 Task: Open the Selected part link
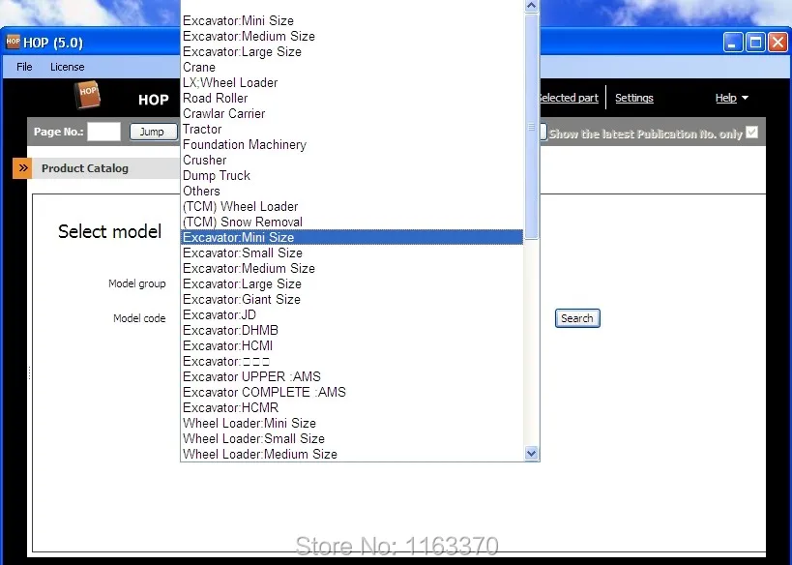click(x=570, y=98)
